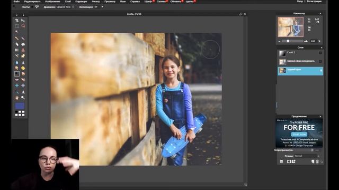Select the Red Eye Reduction tool
Screen dimensions: 339x190
pos(16,80)
